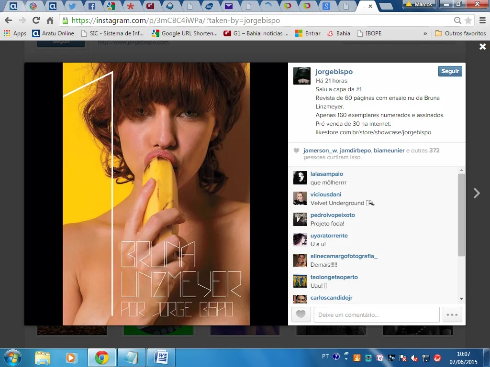Go back with the browser back arrow
Viewport: 490px width, 367px height.
click(9, 20)
